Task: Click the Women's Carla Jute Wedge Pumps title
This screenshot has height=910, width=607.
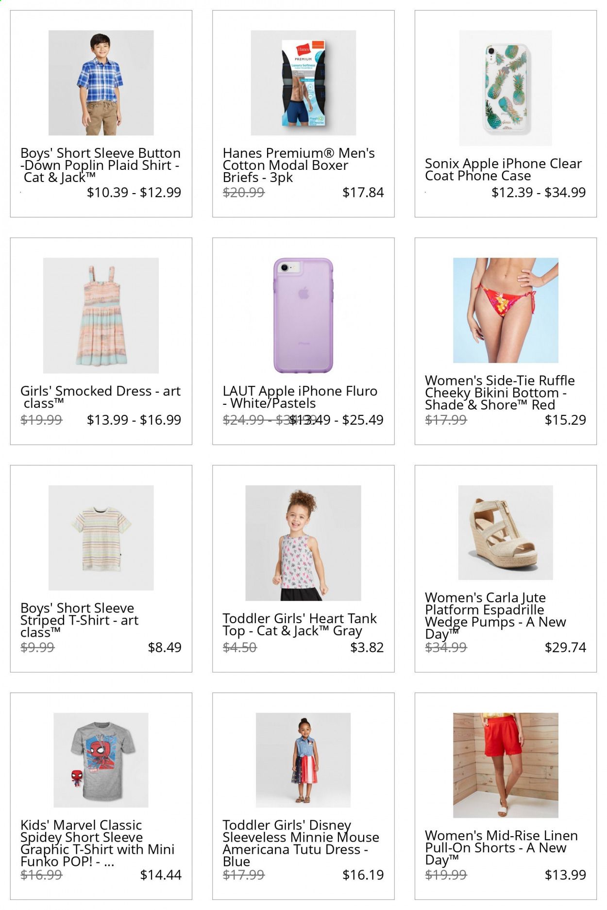Action: coord(495,616)
